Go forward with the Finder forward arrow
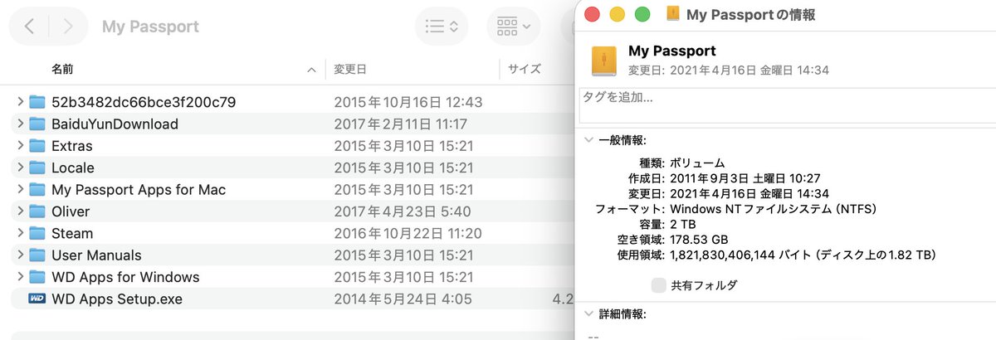 pyautogui.click(x=67, y=27)
